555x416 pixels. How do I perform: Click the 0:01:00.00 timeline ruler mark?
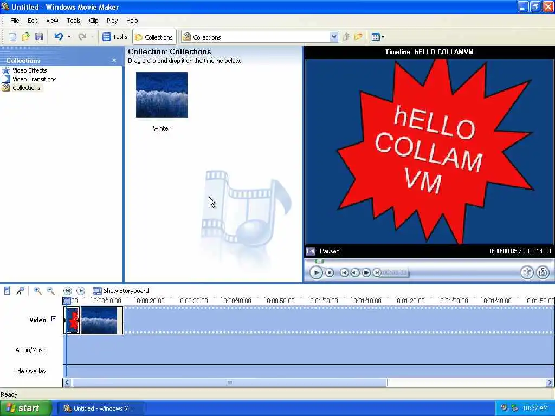[324, 301]
